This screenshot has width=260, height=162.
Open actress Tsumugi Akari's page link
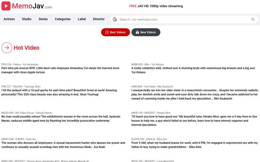(32, 87)
